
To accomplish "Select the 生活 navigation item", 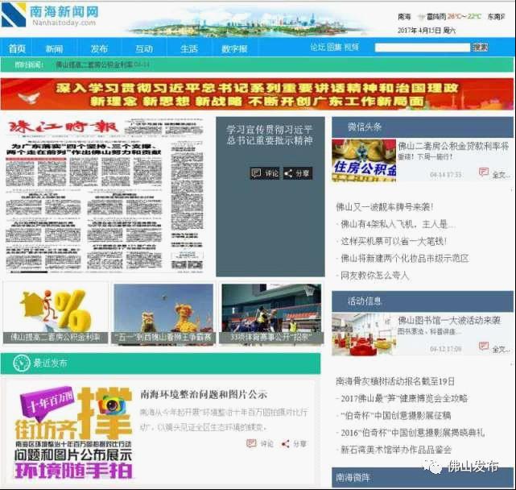I will [x=189, y=48].
